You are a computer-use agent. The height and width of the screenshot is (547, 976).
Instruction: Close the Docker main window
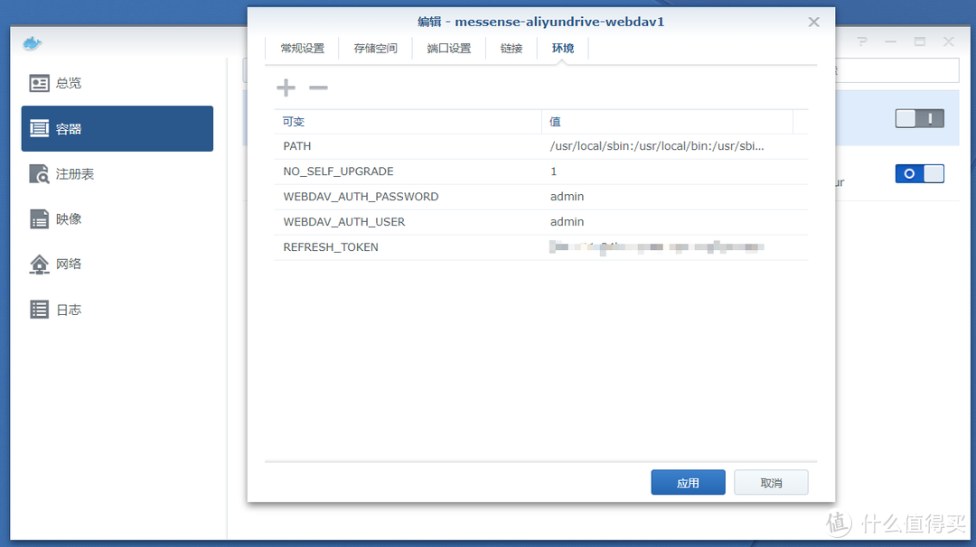point(948,42)
